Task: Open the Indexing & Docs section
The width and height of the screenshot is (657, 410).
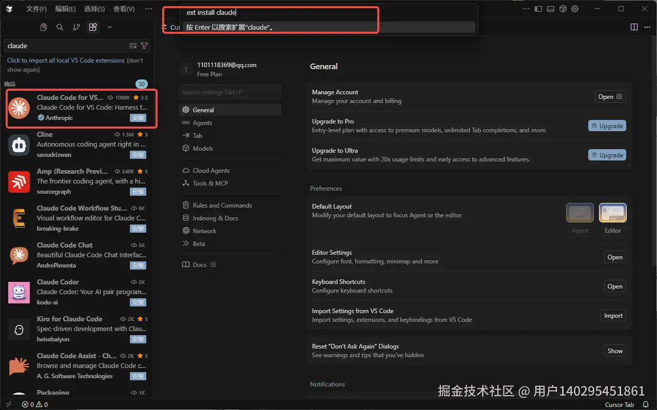Action: click(230, 218)
